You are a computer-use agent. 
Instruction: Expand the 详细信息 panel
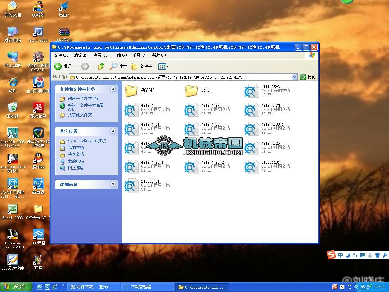click(113, 184)
